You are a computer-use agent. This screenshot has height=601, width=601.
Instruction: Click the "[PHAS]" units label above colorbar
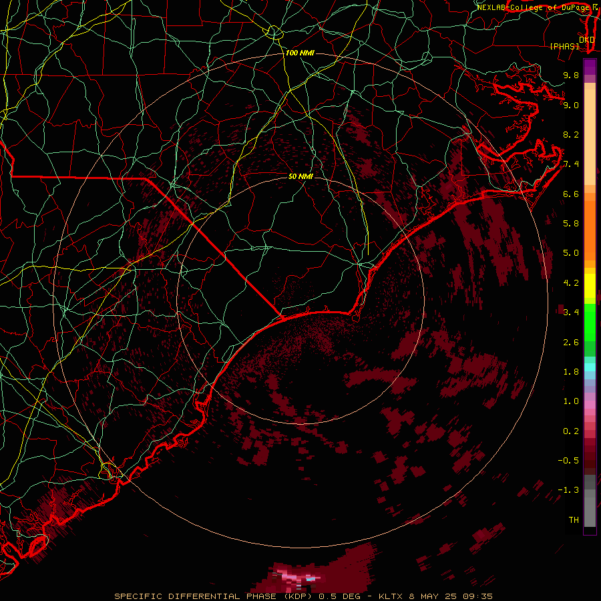point(564,46)
